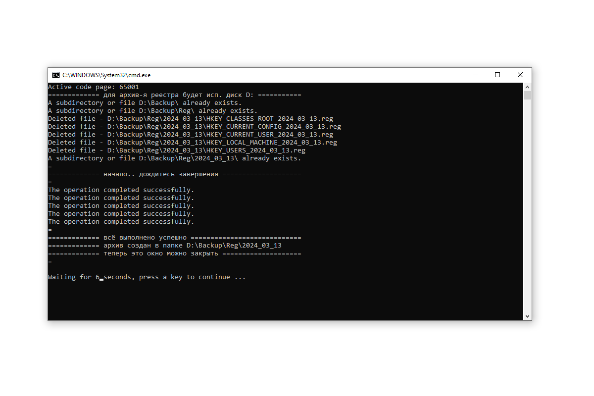Click the vertical scrollbar thumb
Image resolution: width=594 pixels, height=396 pixels.
[528, 96]
